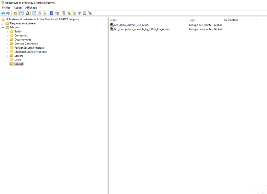This screenshot has height=194, width=267.
Task: Click the Up one level folder icon
Action: pyautogui.click(x=15, y=13)
